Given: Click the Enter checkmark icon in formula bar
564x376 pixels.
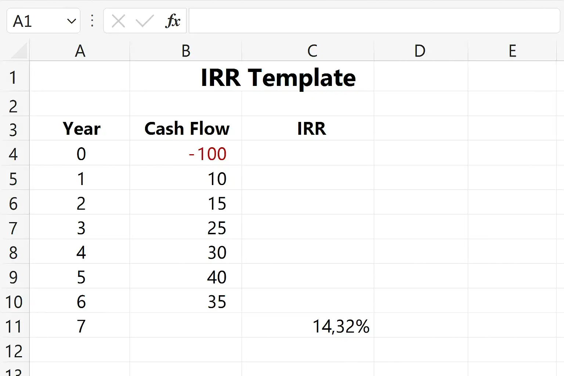Looking at the screenshot, I should point(145,21).
